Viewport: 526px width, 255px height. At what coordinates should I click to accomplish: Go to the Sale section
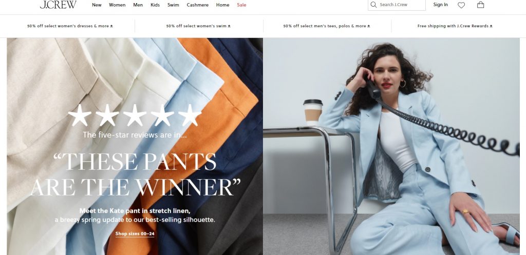(x=241, y=5)
